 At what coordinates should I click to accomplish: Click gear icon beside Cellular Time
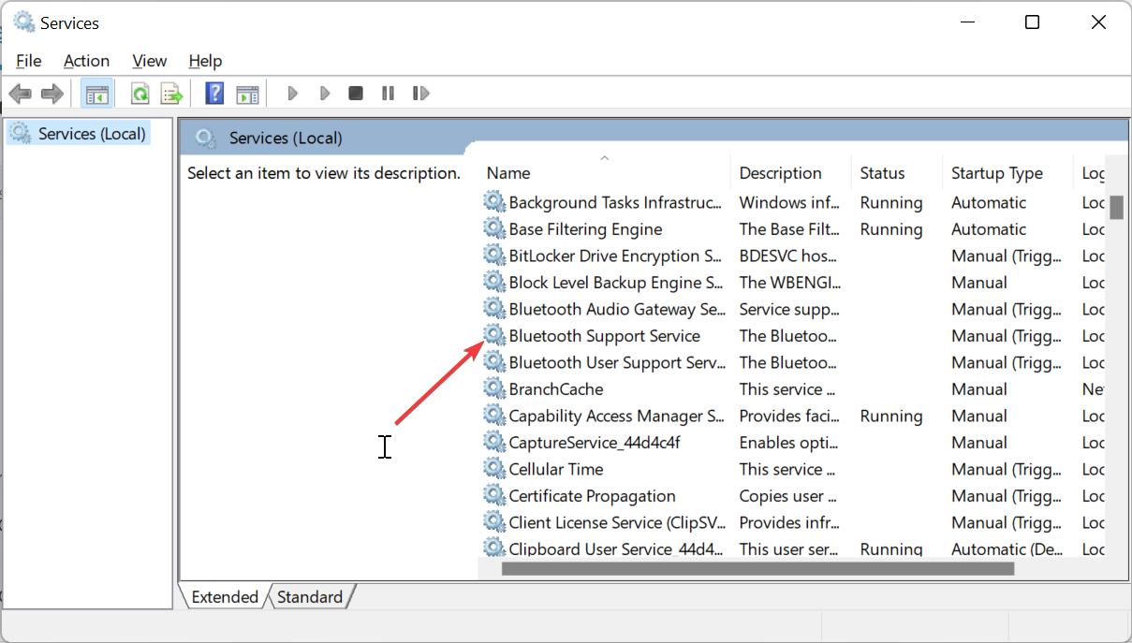pos(493,469)
